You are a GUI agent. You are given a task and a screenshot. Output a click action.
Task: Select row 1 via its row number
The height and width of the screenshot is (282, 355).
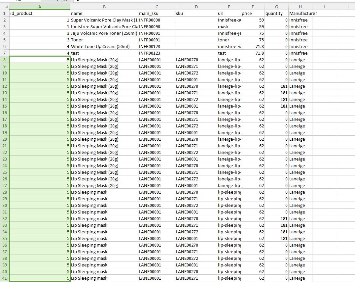coord(5,13)
